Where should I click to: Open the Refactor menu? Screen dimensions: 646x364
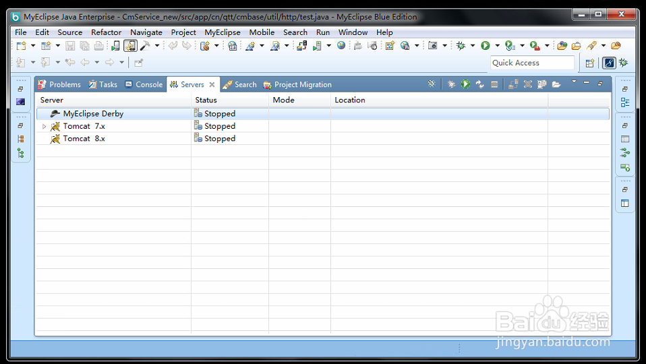(107, 32)
